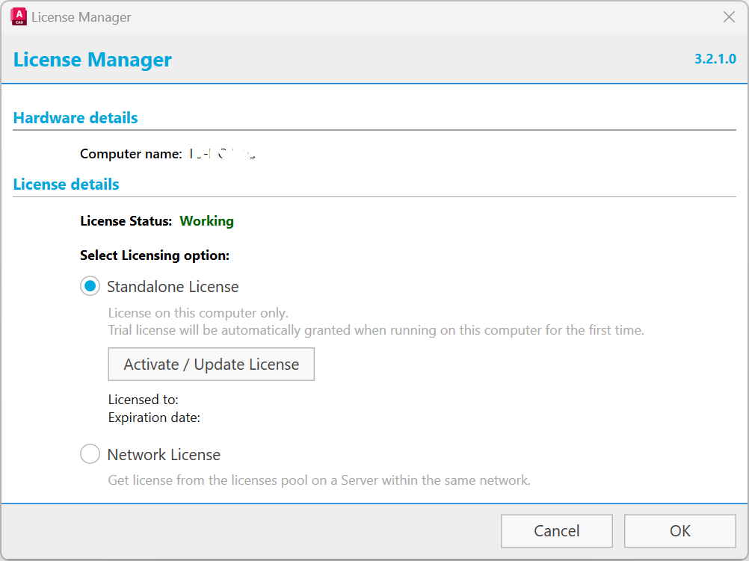This screenshot has height=561, width=749.
Task: Click the License Status label
Action: [126, 221]
